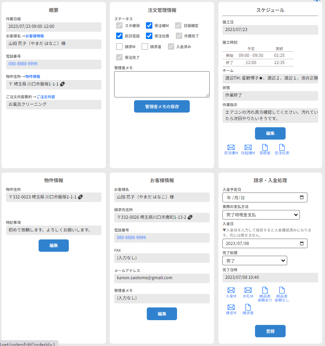Open 納品書 金額あり document icon
325x346 pixels.
tap(265, 291)
